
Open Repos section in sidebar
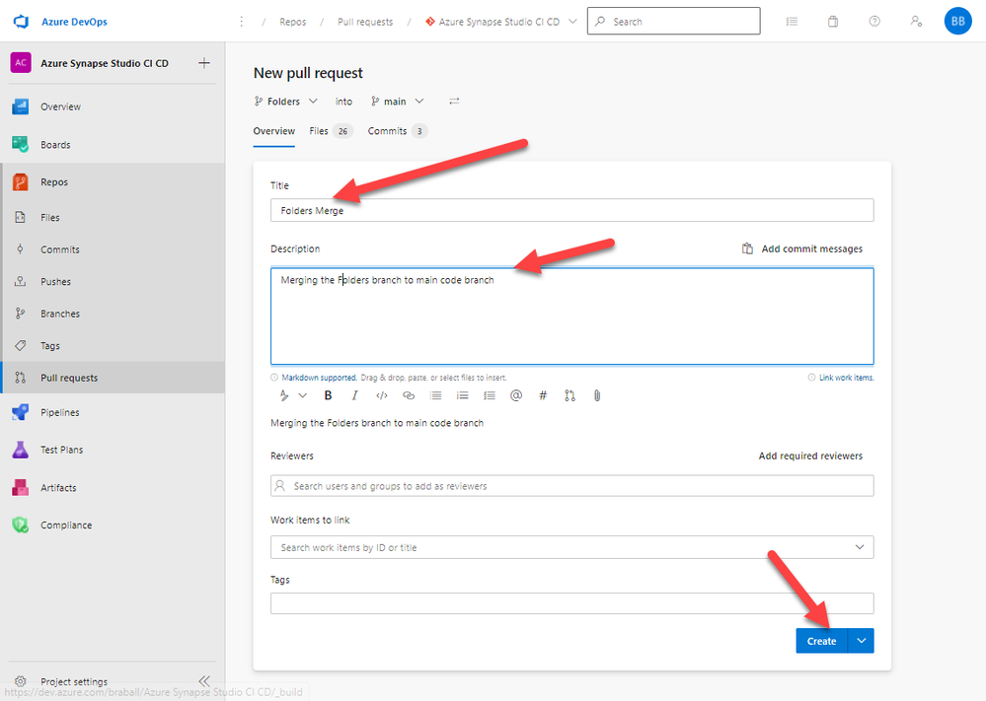tap(54, 182)
